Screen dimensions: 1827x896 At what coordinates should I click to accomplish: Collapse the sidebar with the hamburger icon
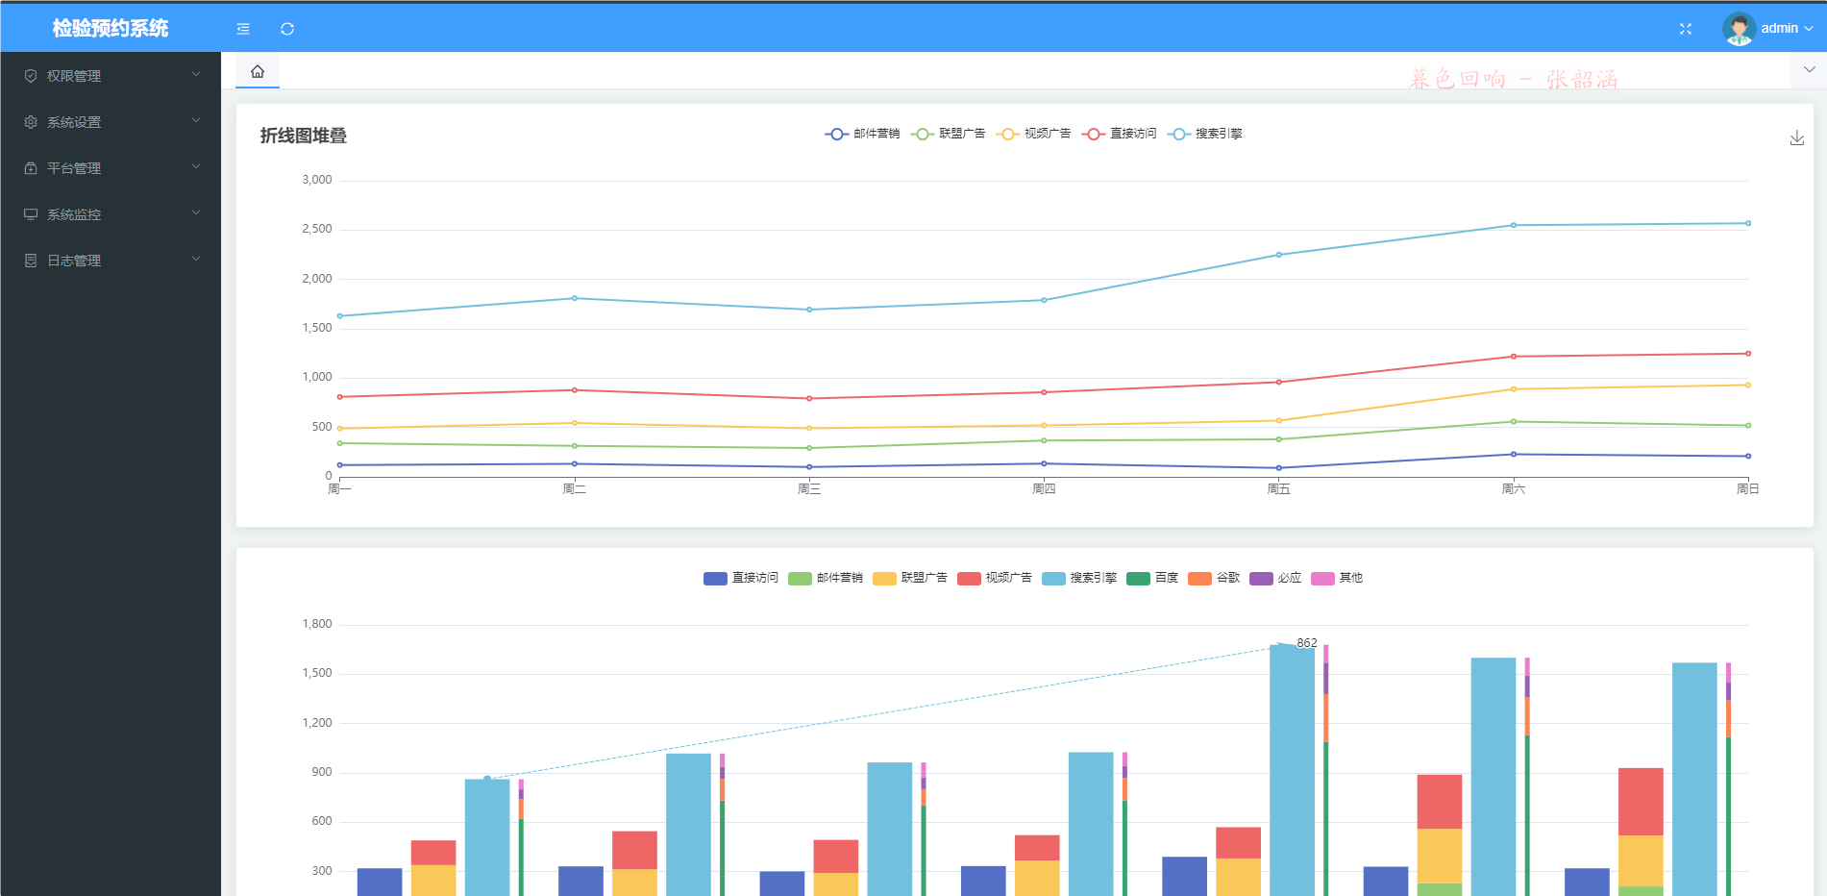tap(243, 29)
